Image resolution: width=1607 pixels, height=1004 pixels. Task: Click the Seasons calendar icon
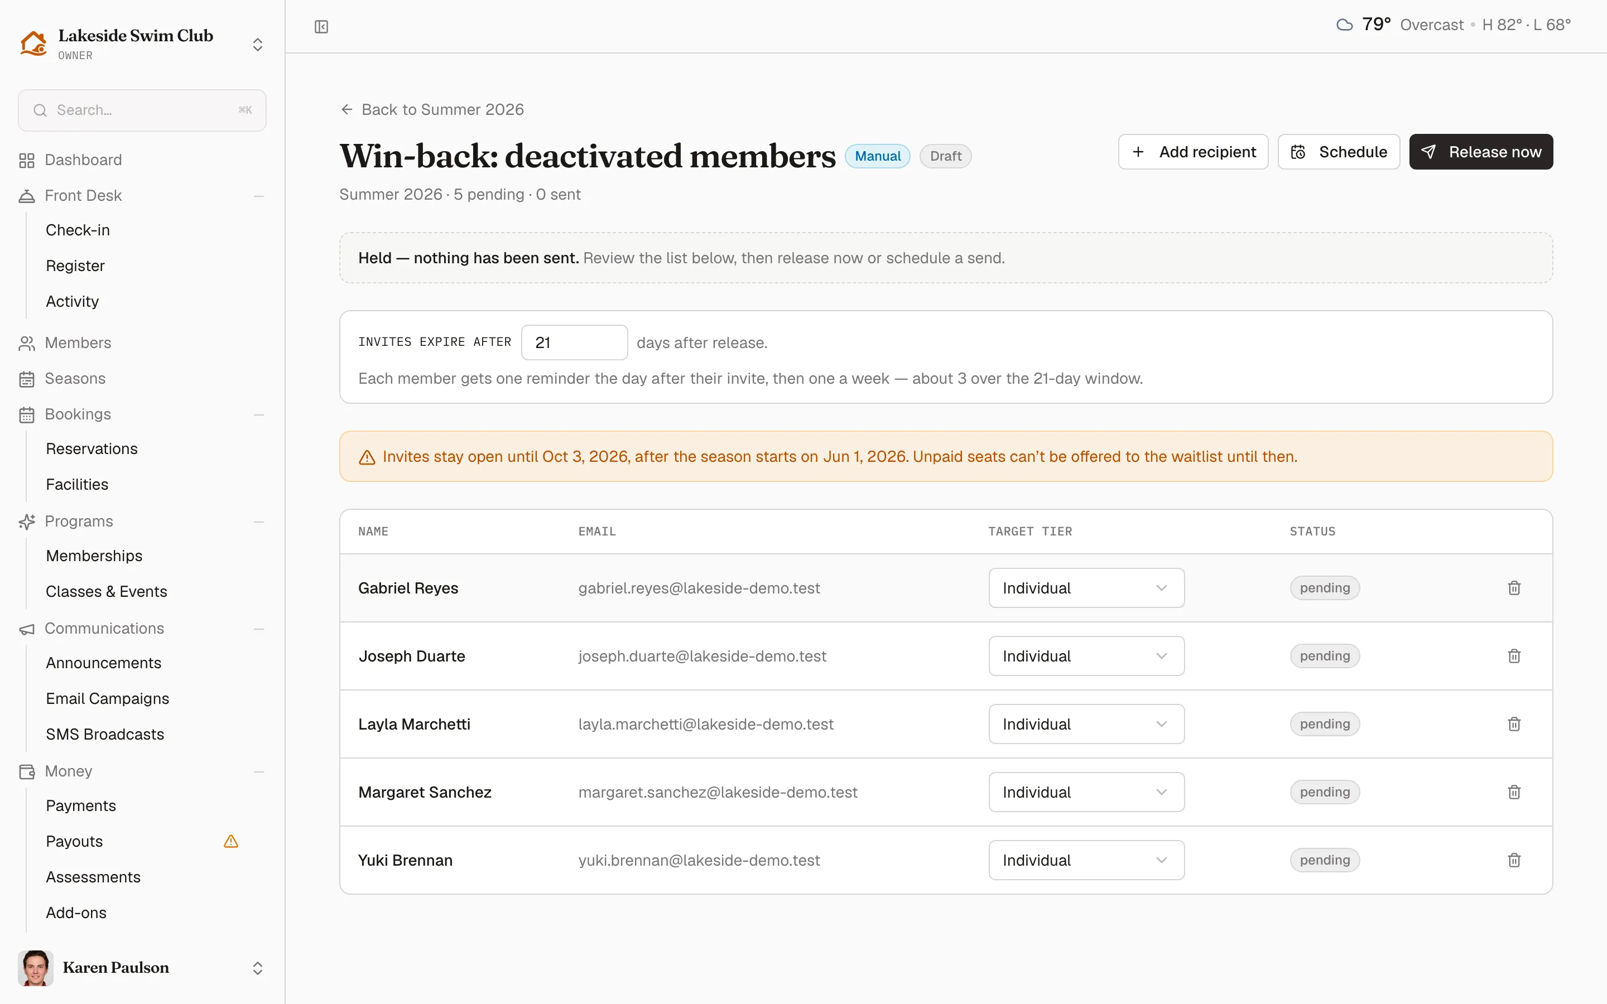coord(27,379)
